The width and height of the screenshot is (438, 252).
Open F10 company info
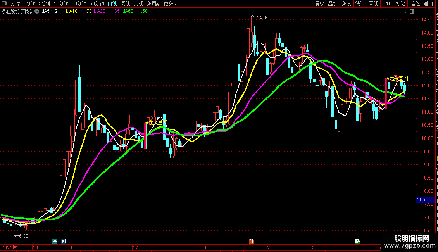click(x=387, y=3)
